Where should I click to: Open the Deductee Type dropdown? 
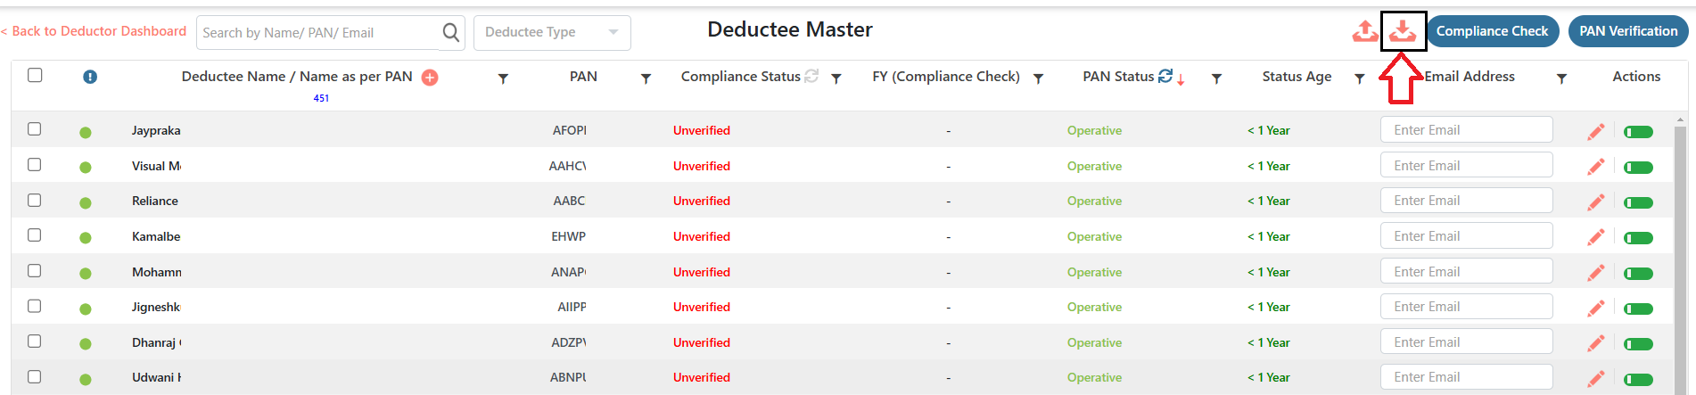click(x=552, y=33)
